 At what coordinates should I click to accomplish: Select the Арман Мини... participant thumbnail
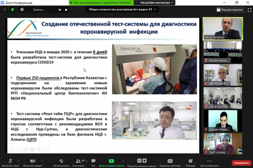(223, 121)
